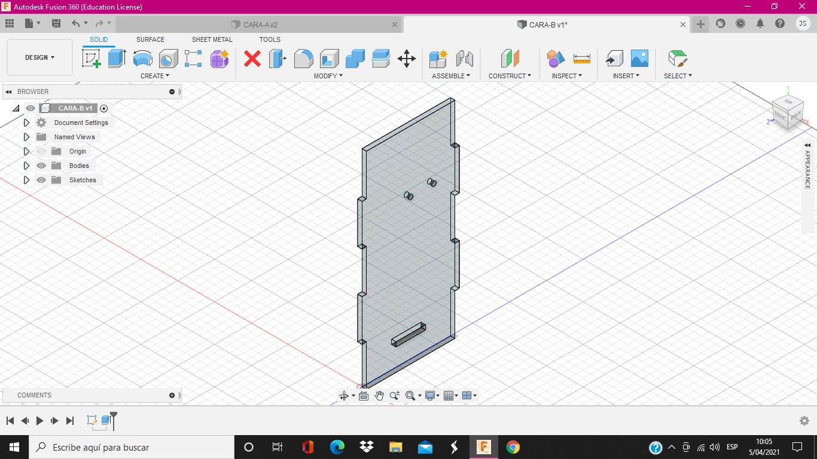Select the Joint tool

click(464, 59)
